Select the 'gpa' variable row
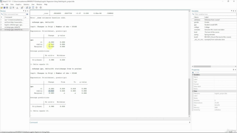 point(214,25)
